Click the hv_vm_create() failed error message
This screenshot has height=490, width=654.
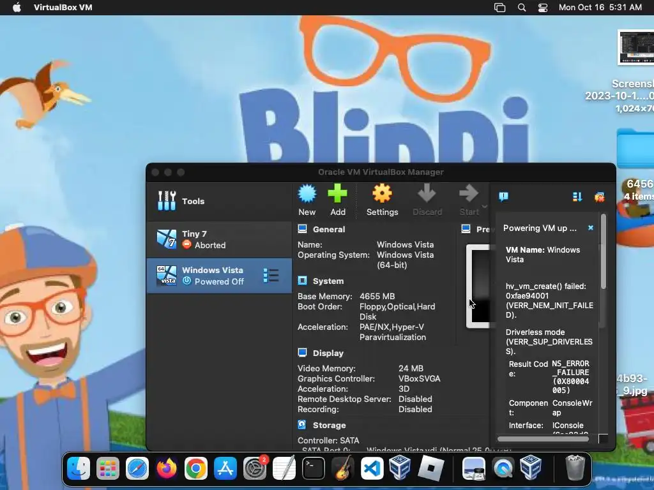pyautogui.click(x=549, y=301)
